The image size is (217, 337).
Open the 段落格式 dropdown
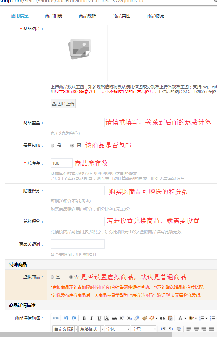(x=91, y=329)
